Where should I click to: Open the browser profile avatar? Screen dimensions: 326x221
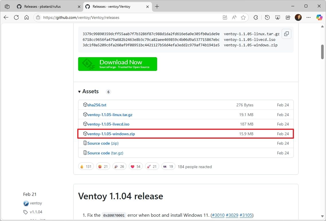pyautogui.click(x=298, y=17)
